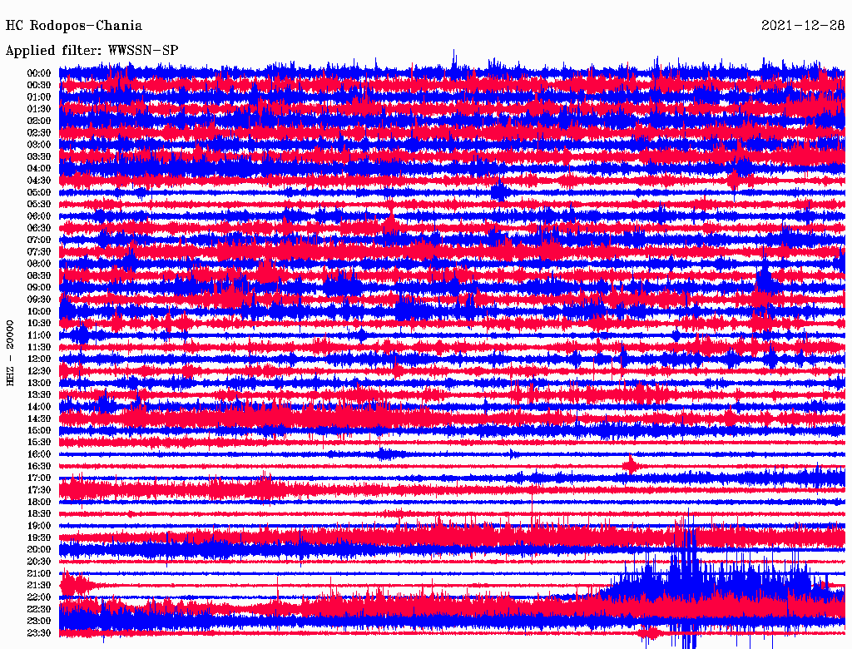Choose the 23:00 time label
This screenshot has width=852, height=649.
(39, 622)
